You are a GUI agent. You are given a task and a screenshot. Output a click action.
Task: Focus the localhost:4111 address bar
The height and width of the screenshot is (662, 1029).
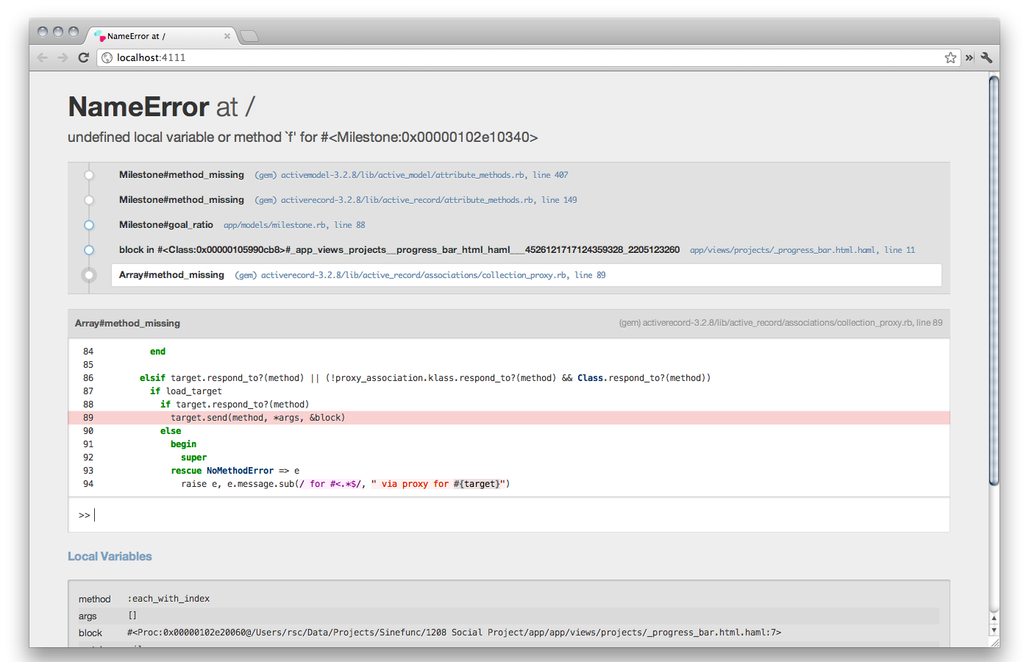(x=528, y=57)
